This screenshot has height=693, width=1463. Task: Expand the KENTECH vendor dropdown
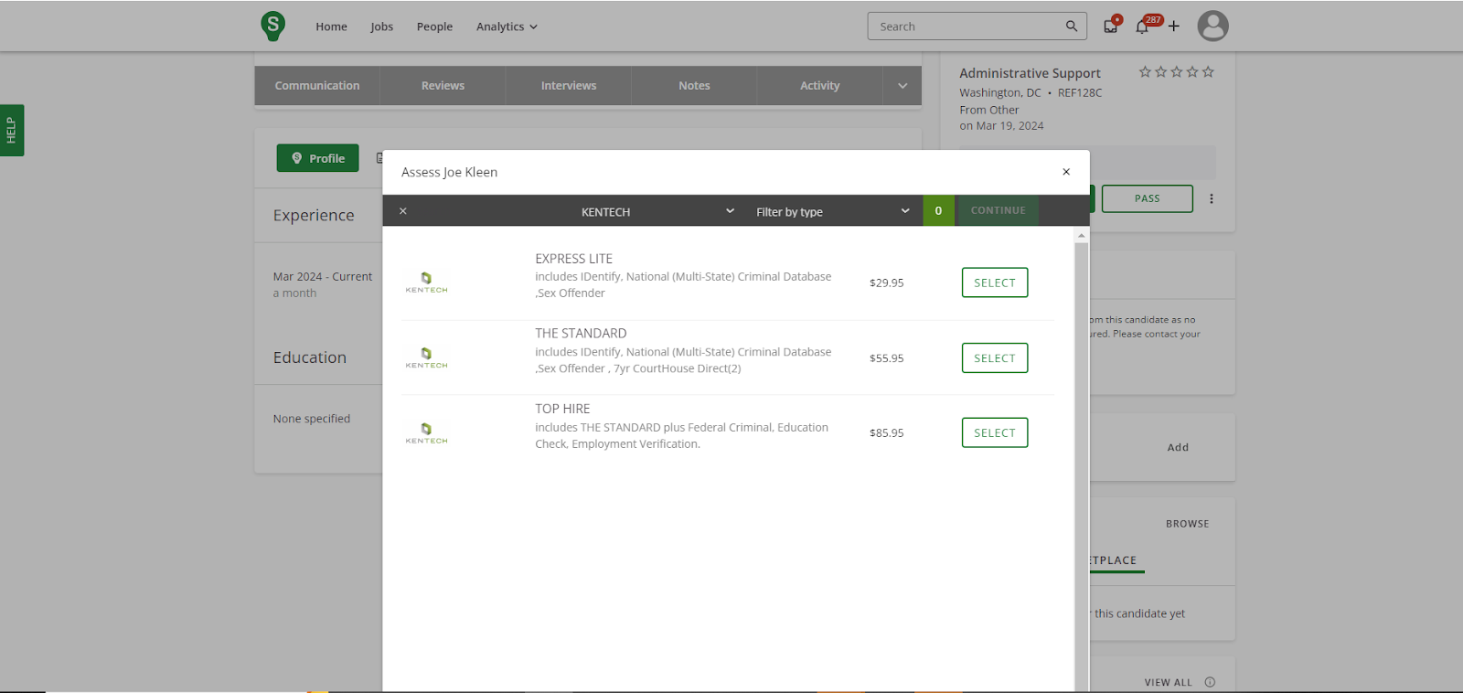730,211
